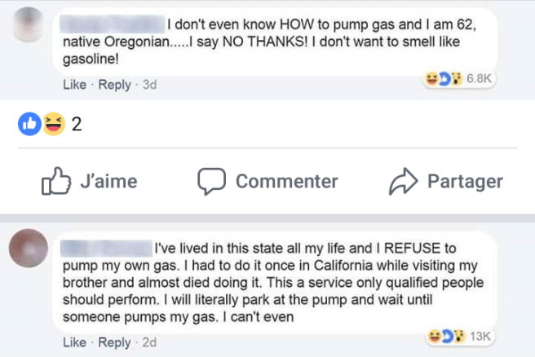
Task: Show the post's reaction count of 2
Action: [77, 125]
